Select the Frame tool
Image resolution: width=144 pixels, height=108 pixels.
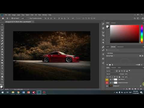pos(2,38)
